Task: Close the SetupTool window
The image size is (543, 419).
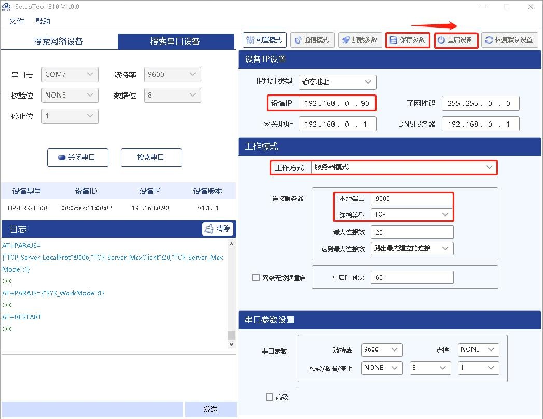Action: point(530,7)
